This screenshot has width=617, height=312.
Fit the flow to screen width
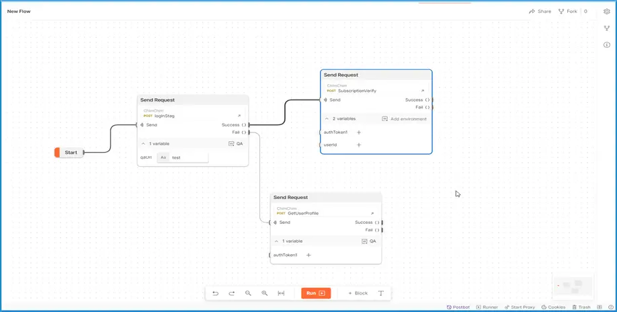[x=281, y=293]
